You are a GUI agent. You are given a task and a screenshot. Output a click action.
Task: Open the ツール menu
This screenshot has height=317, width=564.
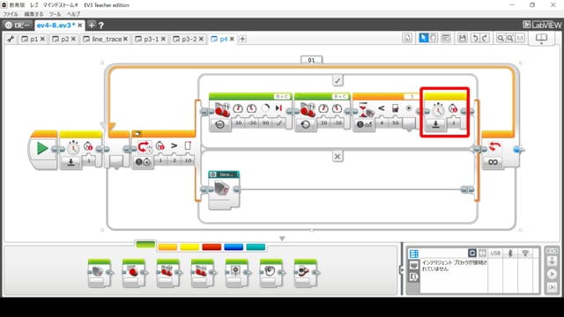(x=55, y=14)
